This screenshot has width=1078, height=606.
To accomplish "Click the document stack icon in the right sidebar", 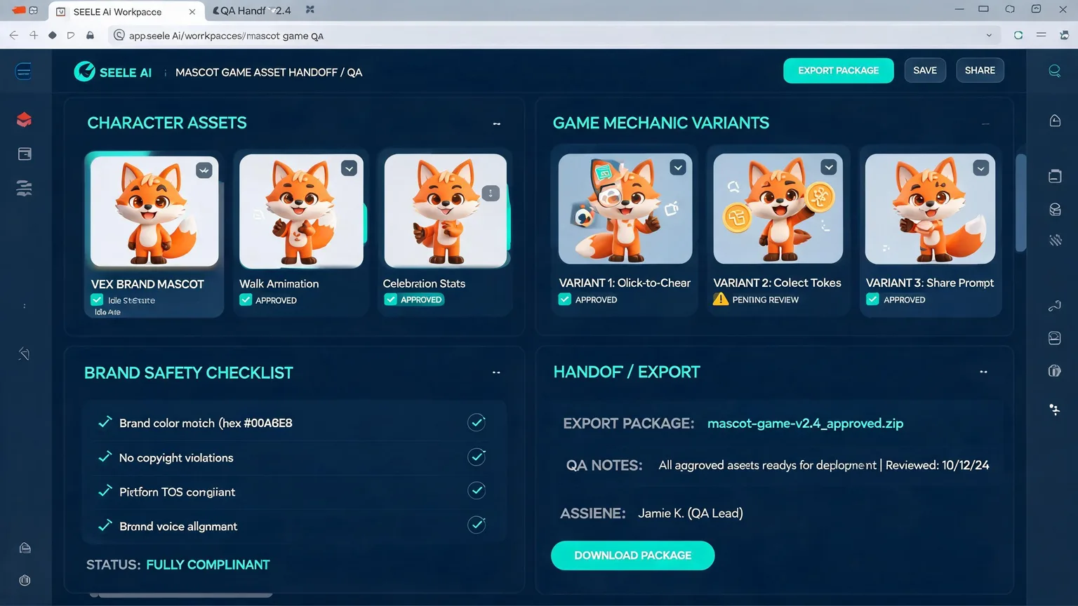I will pyautogui.click(x=1055, y=176).
